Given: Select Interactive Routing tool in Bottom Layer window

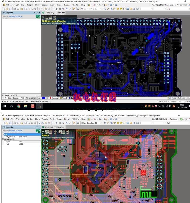Looking at the screenshot, I should pyautogui.click(x=108, y=9).
